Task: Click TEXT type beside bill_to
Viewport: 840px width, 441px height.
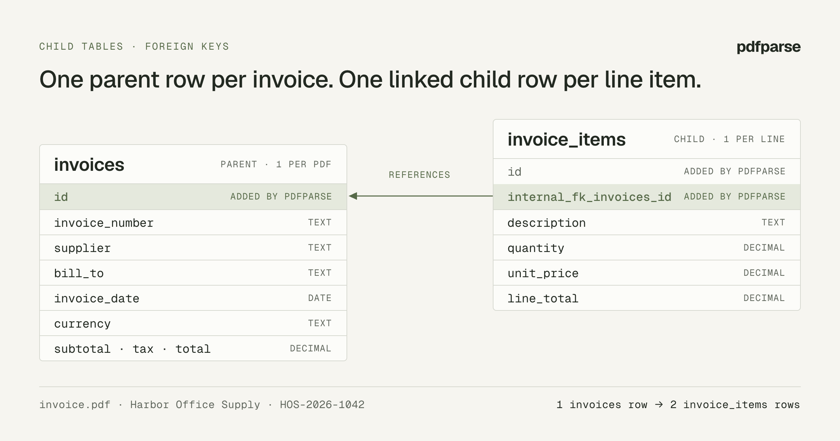Action: click(x=320, y=273)
